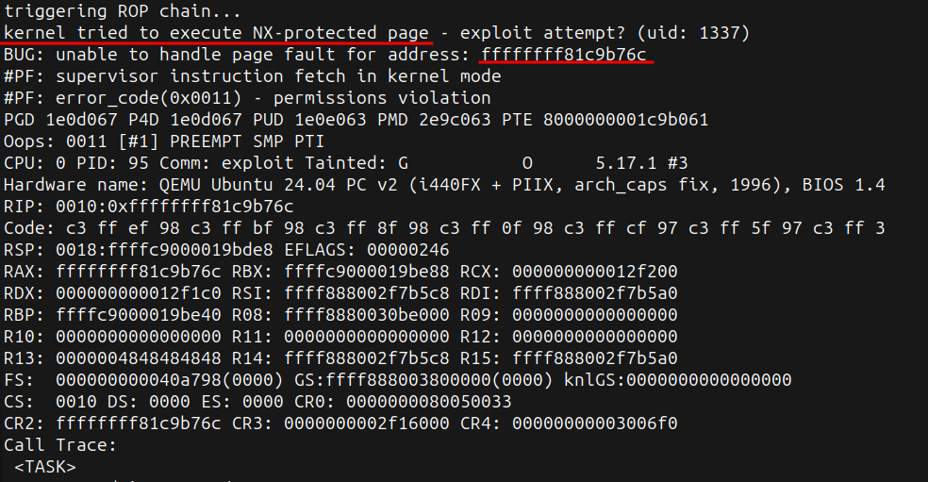This screenshot has height=482, width=928.
Task: Click the "Call Trace:" label
Action: coord(59,444)
